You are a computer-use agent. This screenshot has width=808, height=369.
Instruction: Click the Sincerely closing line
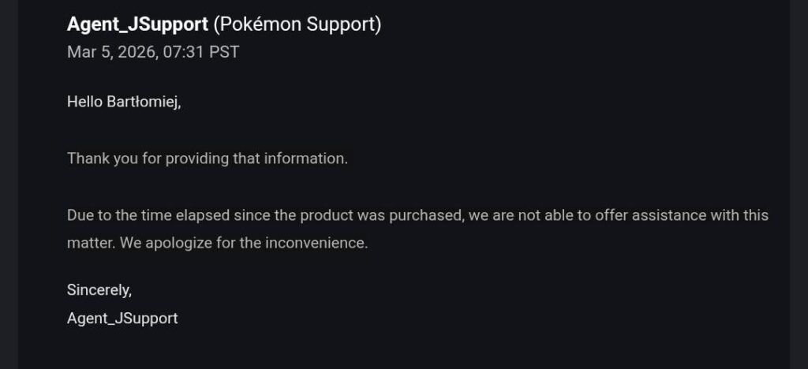point(99,290)
